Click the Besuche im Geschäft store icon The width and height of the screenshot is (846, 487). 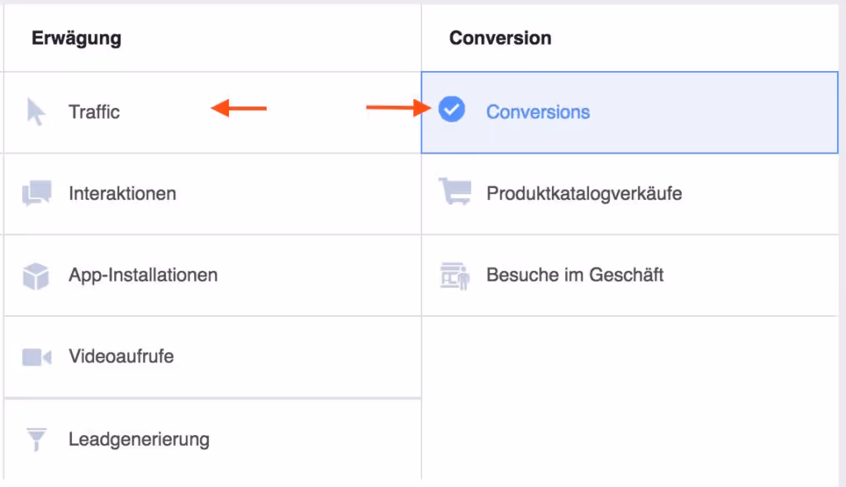point(455,277)
